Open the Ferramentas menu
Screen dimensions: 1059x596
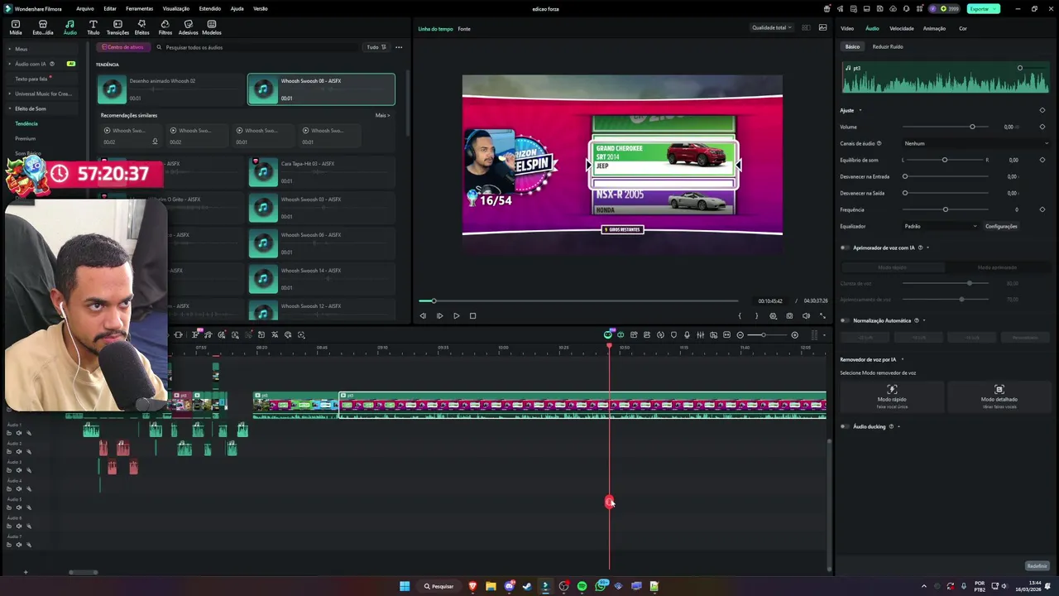point(139,8)
